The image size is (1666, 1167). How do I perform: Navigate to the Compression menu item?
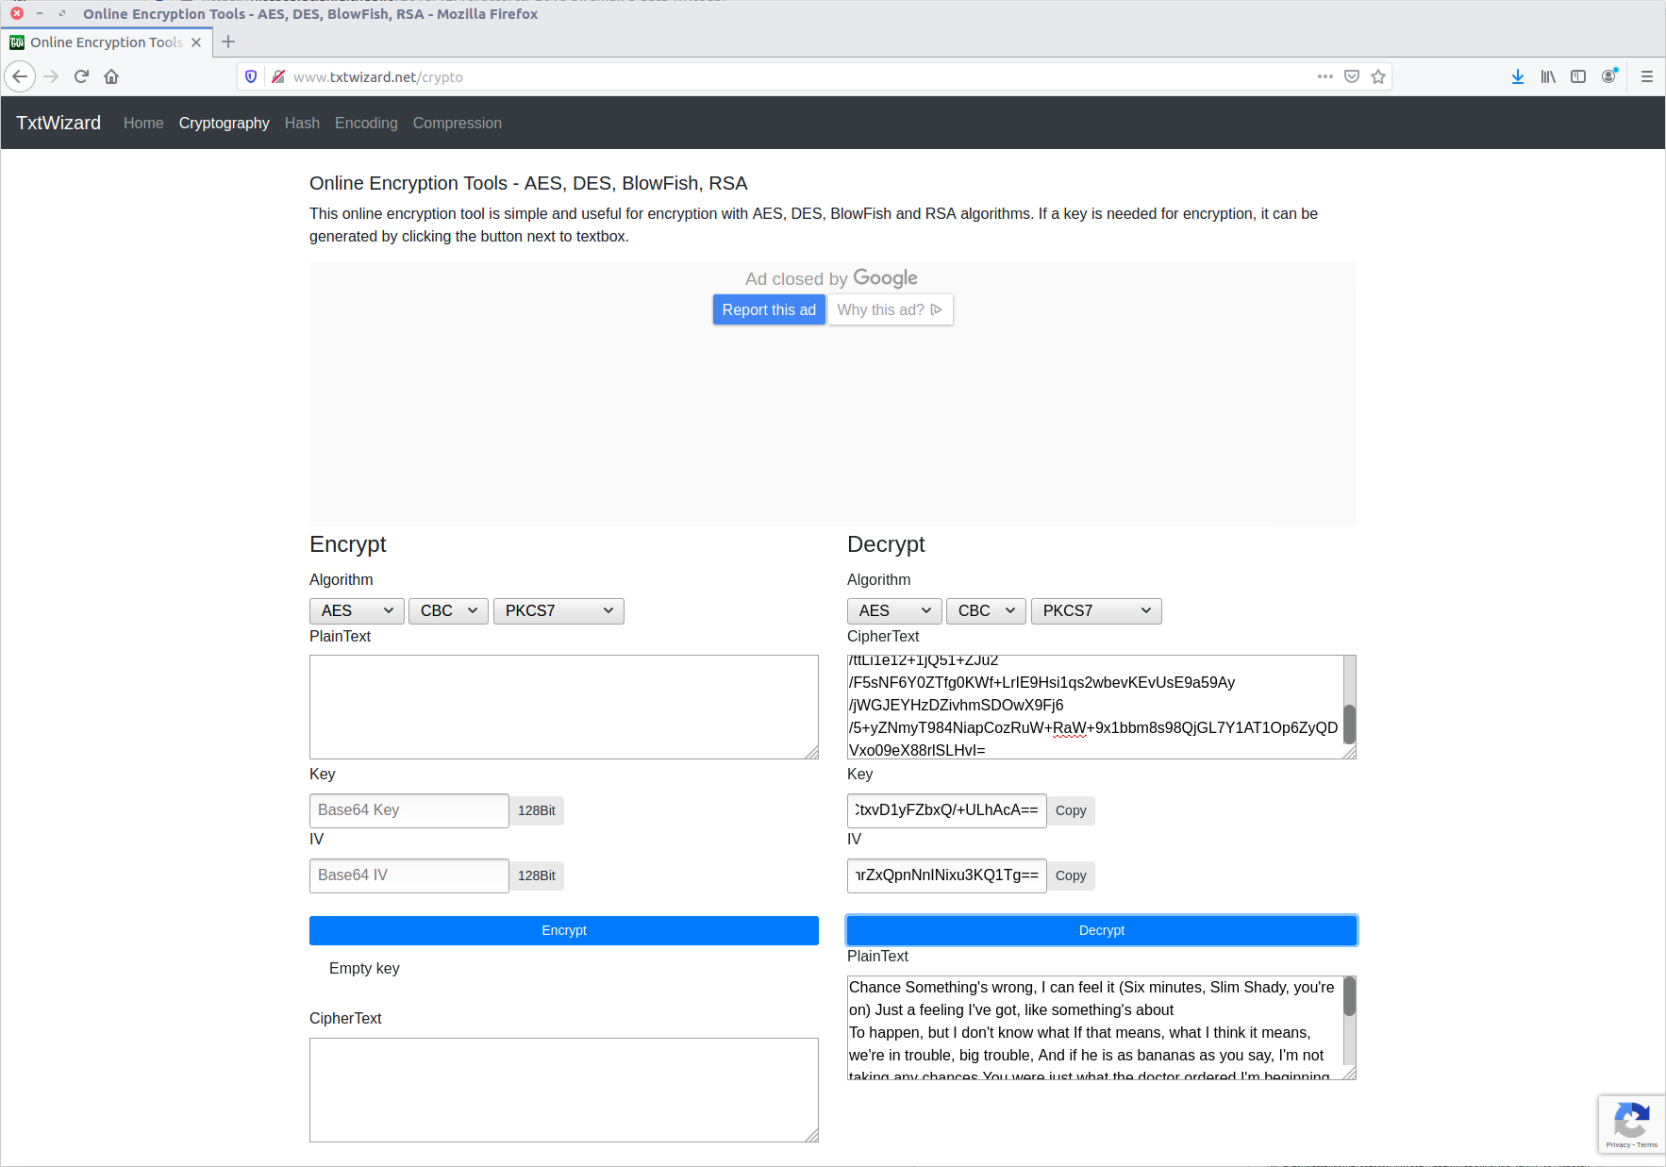coord(457,123)
